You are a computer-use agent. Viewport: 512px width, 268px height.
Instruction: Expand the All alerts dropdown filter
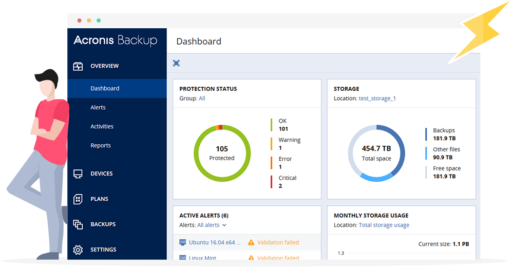[x=212, y=225]
